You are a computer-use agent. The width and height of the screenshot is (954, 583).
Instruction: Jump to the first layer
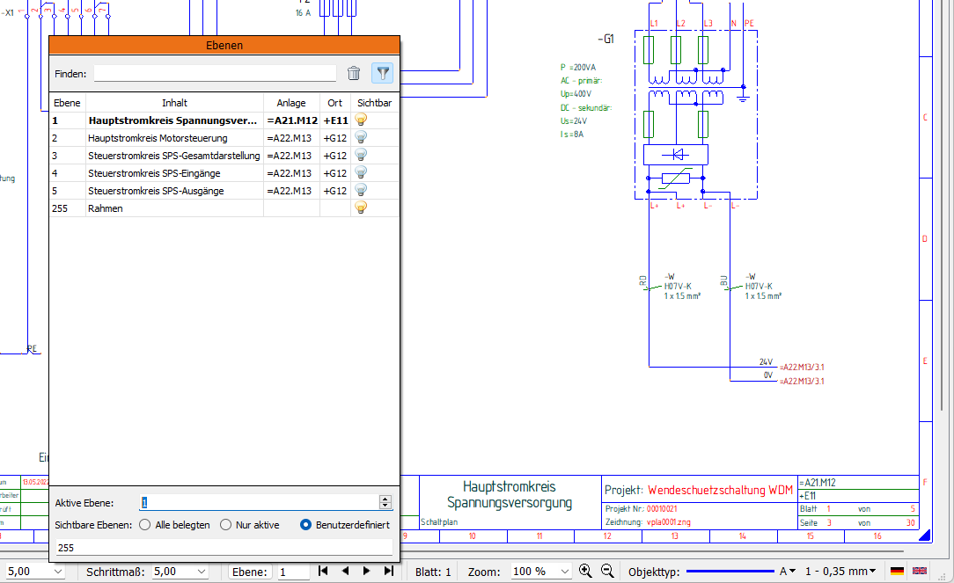point(323,572)
